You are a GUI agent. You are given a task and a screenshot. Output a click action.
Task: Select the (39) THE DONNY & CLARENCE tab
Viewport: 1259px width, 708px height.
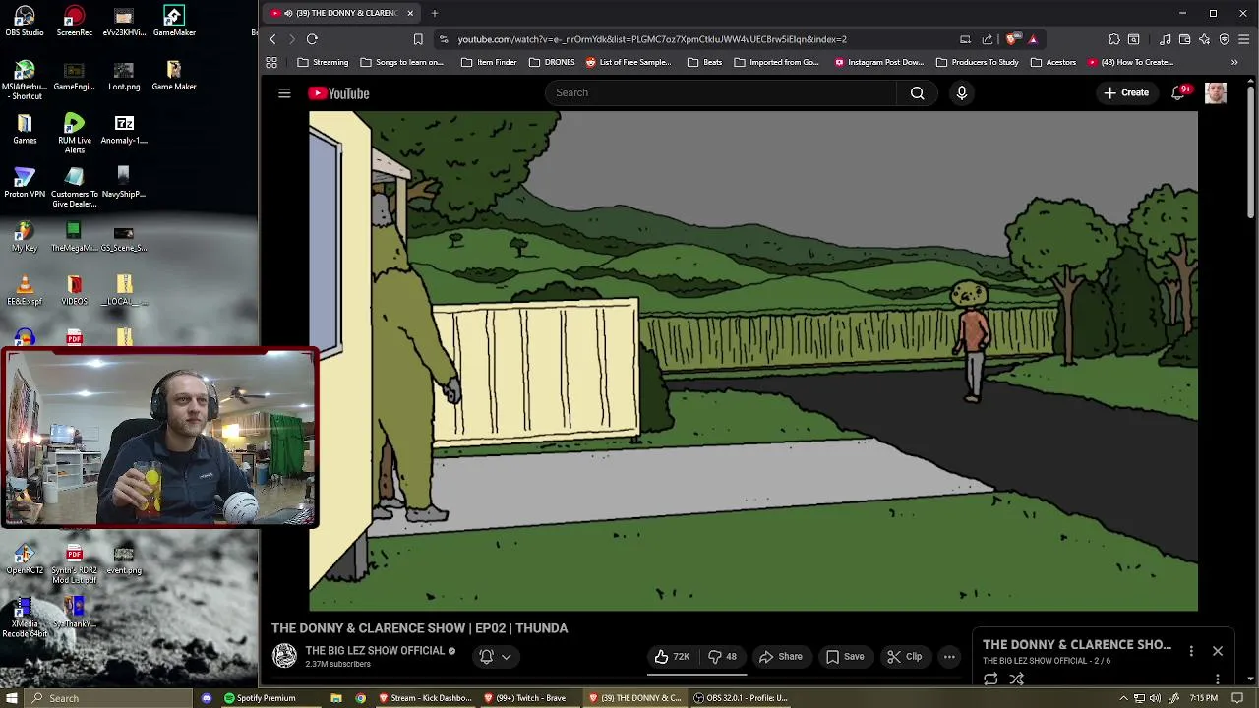[340, 13]
